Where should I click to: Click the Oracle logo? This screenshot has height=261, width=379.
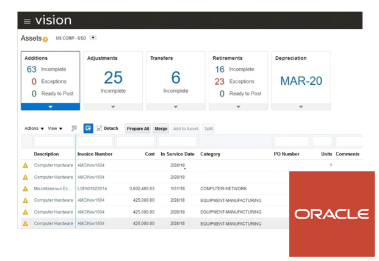(331, 214)
